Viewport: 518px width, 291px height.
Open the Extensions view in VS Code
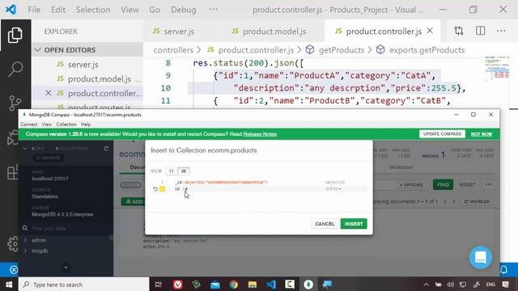tap(13, 172)
